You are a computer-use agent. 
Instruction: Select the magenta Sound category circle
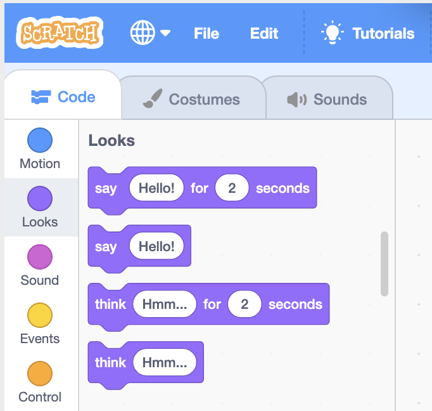40,257
